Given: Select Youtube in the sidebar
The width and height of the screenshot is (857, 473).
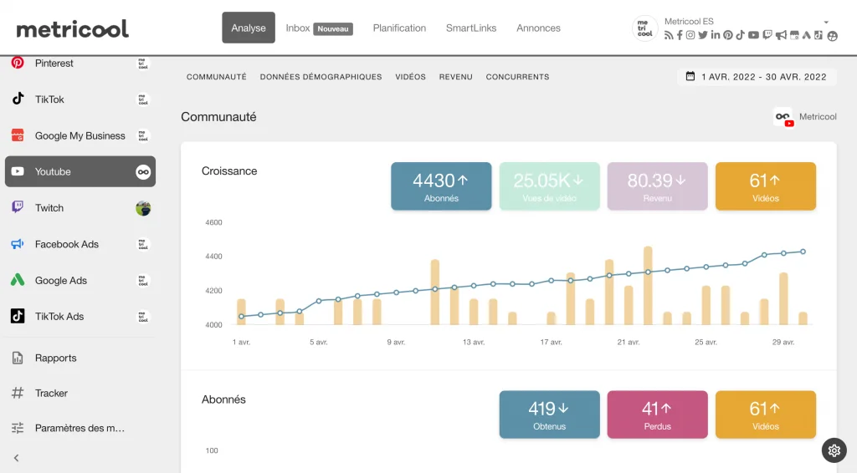Looking at the screenshot, I should pyautogui.click(x=80, y=171).
